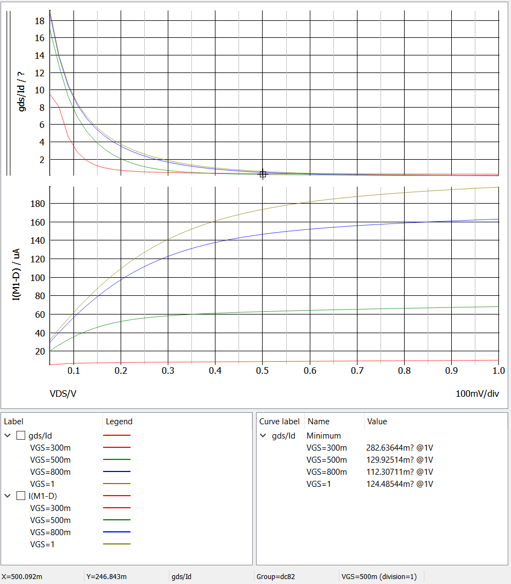
Task: Enable the I(M1-D) label checkbox
Action: pyautogui.click(x=21, y=496)
